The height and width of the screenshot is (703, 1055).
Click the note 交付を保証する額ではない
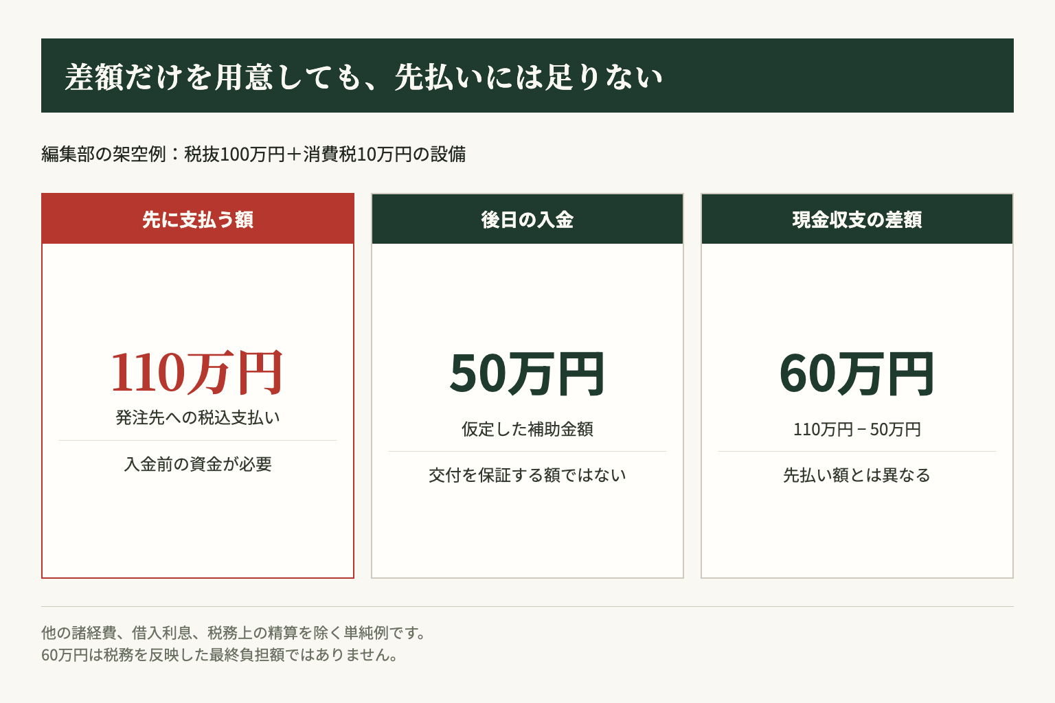527,475
